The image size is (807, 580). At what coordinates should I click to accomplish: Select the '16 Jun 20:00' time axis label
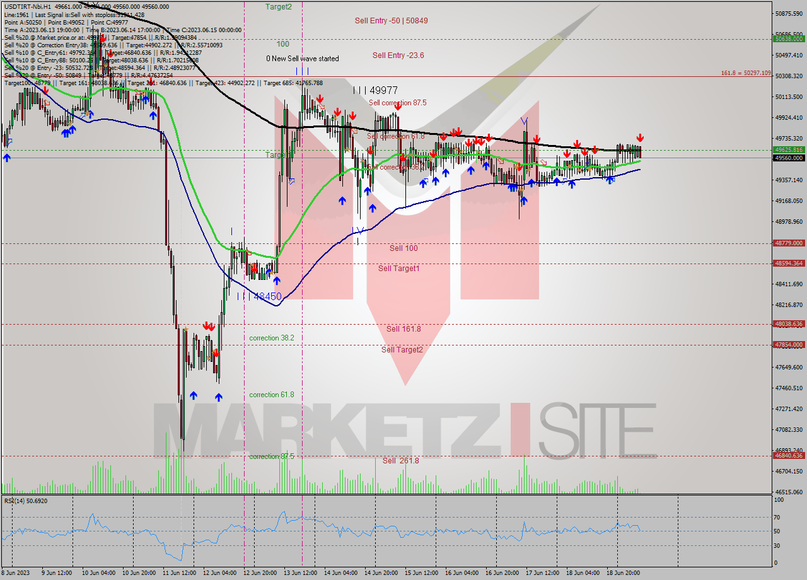coord(502,573)
